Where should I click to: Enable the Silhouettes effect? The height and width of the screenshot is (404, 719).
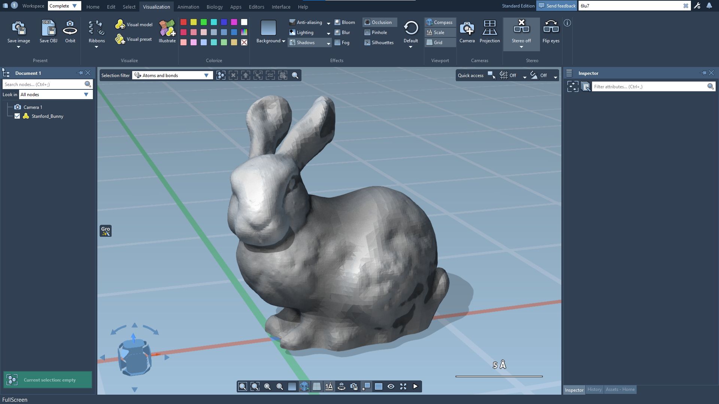click(379, 43)
